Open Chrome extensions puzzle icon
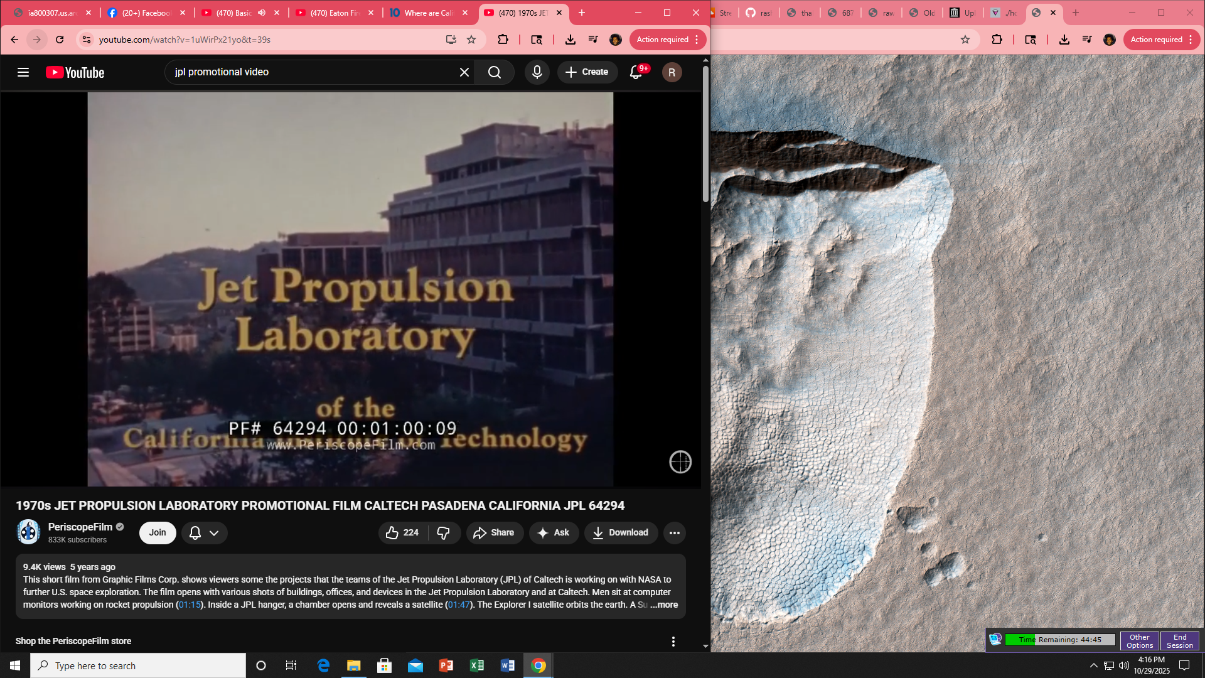Viewport: 1205px width, 678px height. coord(503,40)
